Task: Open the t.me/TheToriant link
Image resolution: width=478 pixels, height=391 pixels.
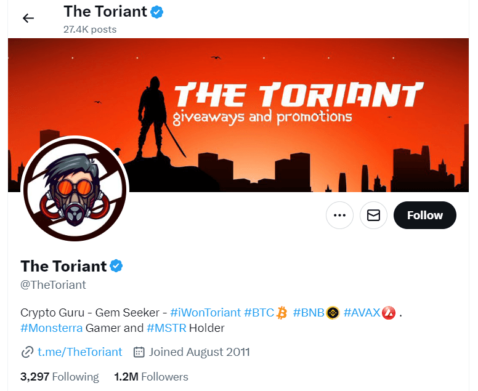Action: tap(80, 352)
